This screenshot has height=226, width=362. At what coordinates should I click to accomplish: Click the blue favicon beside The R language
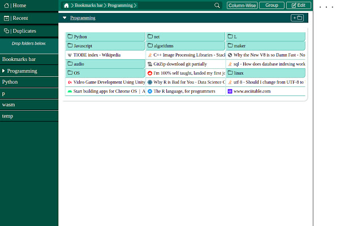click(150, 92)
